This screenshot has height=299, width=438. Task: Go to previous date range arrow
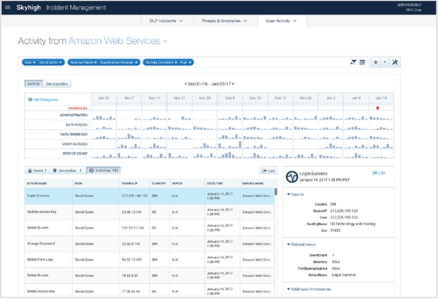[x=185, y=84]
